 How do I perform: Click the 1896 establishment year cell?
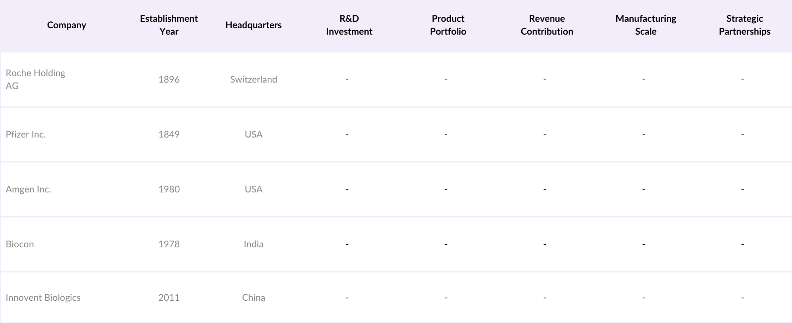click(169, 80)
